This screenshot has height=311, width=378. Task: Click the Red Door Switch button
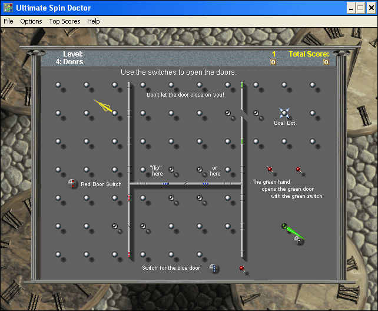click(72, 184)
